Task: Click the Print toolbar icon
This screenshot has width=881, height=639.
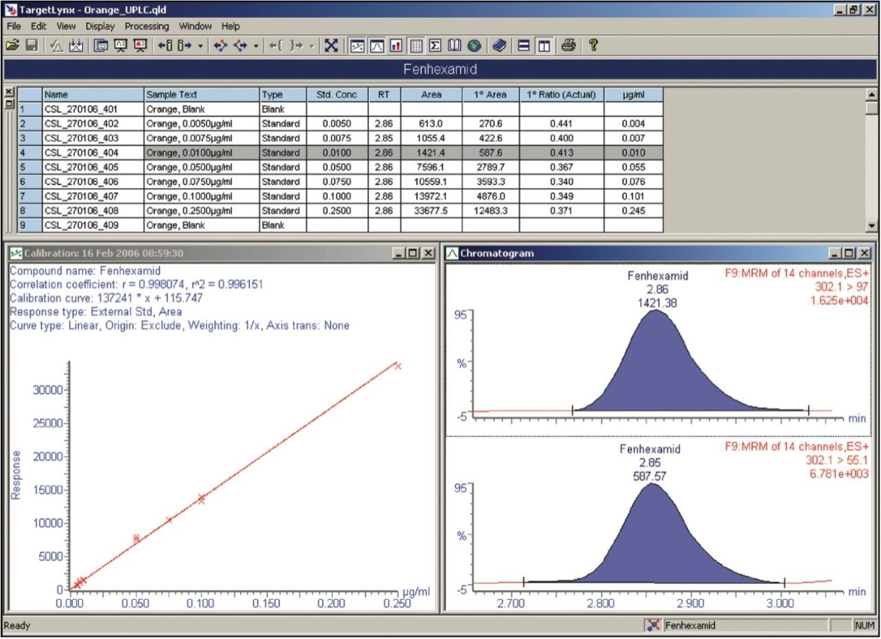Action: click(568, 45)
